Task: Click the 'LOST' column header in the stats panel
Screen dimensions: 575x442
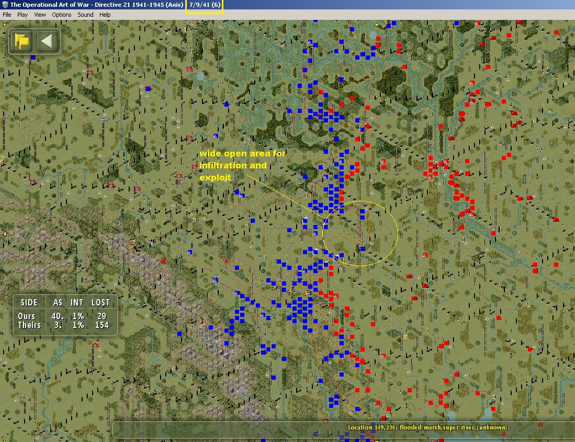Action: tap(101, 302)
